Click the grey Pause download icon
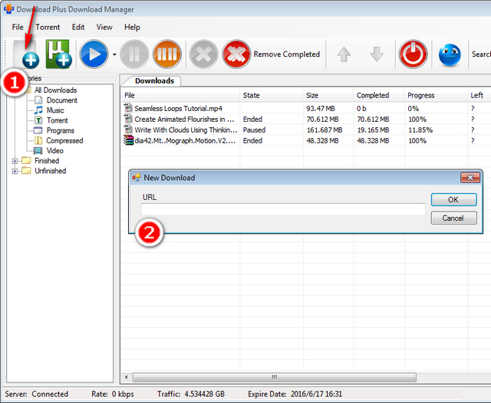This screenshot has width=491, height=403. (134, 54)
